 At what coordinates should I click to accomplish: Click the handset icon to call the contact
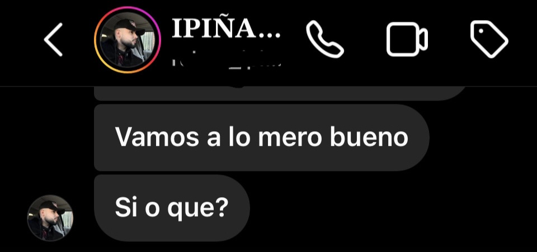tap(324, 39)
